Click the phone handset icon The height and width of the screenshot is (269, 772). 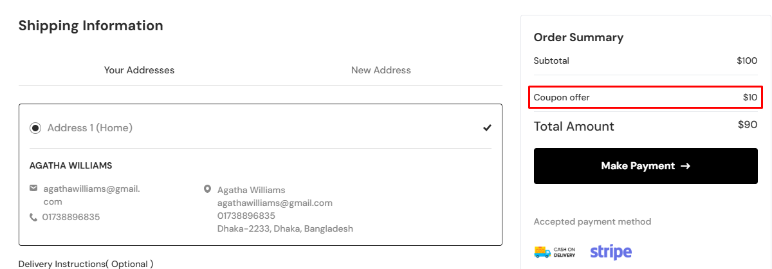(x=33, y=218)
